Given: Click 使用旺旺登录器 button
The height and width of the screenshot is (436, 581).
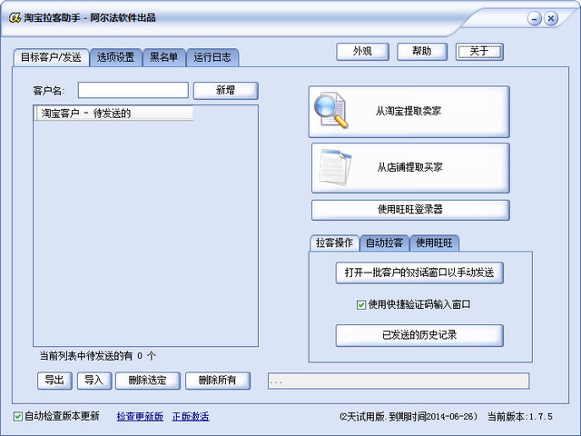Looking at the screenshot, I should tap(410, 210).
